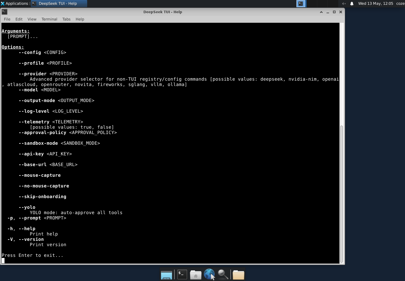
Task: Click the "-V, --version" option line
Action: click(x=26, y=239)
